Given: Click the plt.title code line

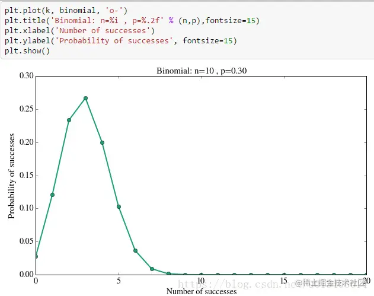Looking at the screenshot, I should (132, 21).
